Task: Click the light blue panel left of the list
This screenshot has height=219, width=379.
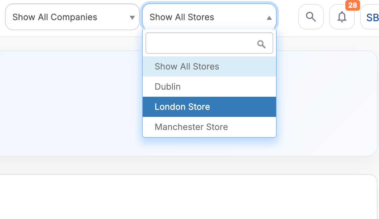Action: [x=67, y=101]
